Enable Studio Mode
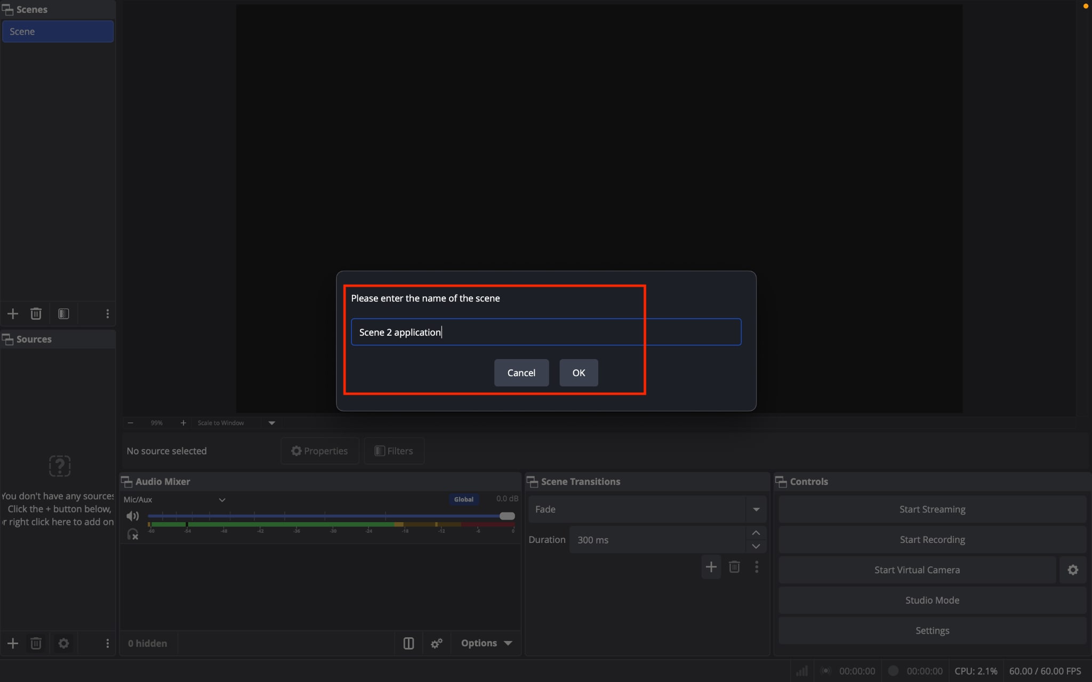Viewport: 1092px width, 682px height. click(x=932, y=600)
